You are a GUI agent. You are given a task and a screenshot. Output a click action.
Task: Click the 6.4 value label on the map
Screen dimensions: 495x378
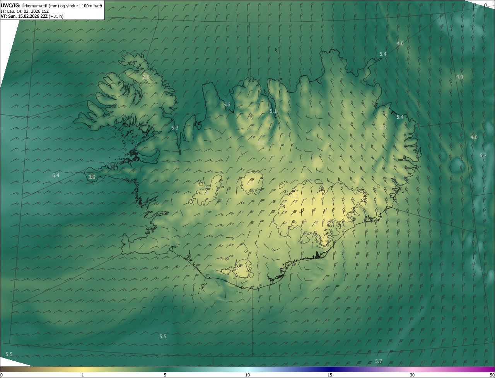pyautogui.click(x=56, y=175)
